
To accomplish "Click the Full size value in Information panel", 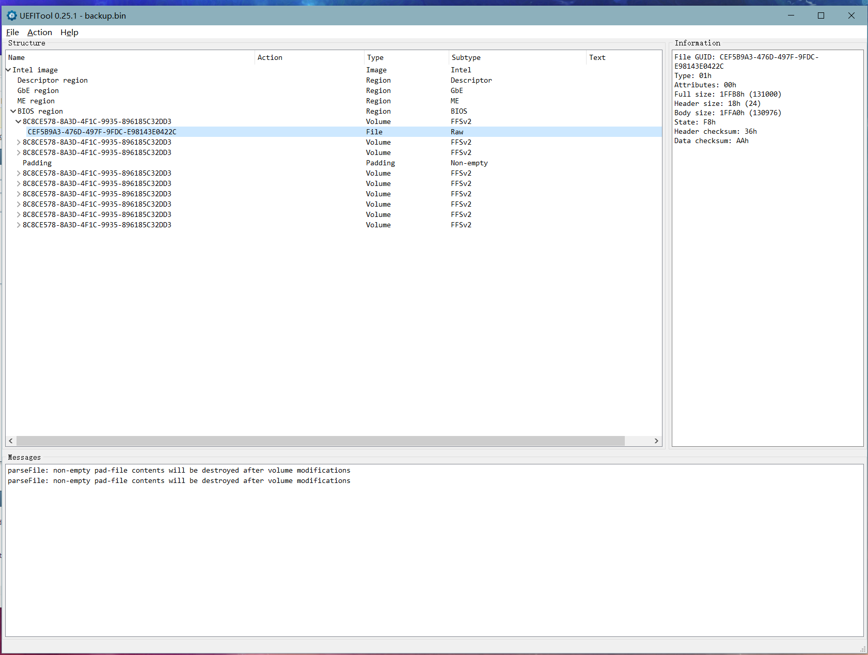I will pos(750,94).
